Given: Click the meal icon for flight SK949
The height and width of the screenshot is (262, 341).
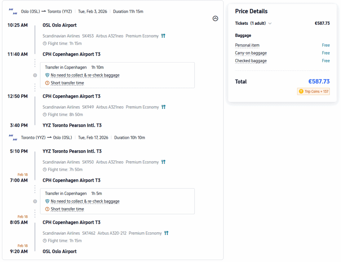Looking at the screenshot, I should coord(164,107).
